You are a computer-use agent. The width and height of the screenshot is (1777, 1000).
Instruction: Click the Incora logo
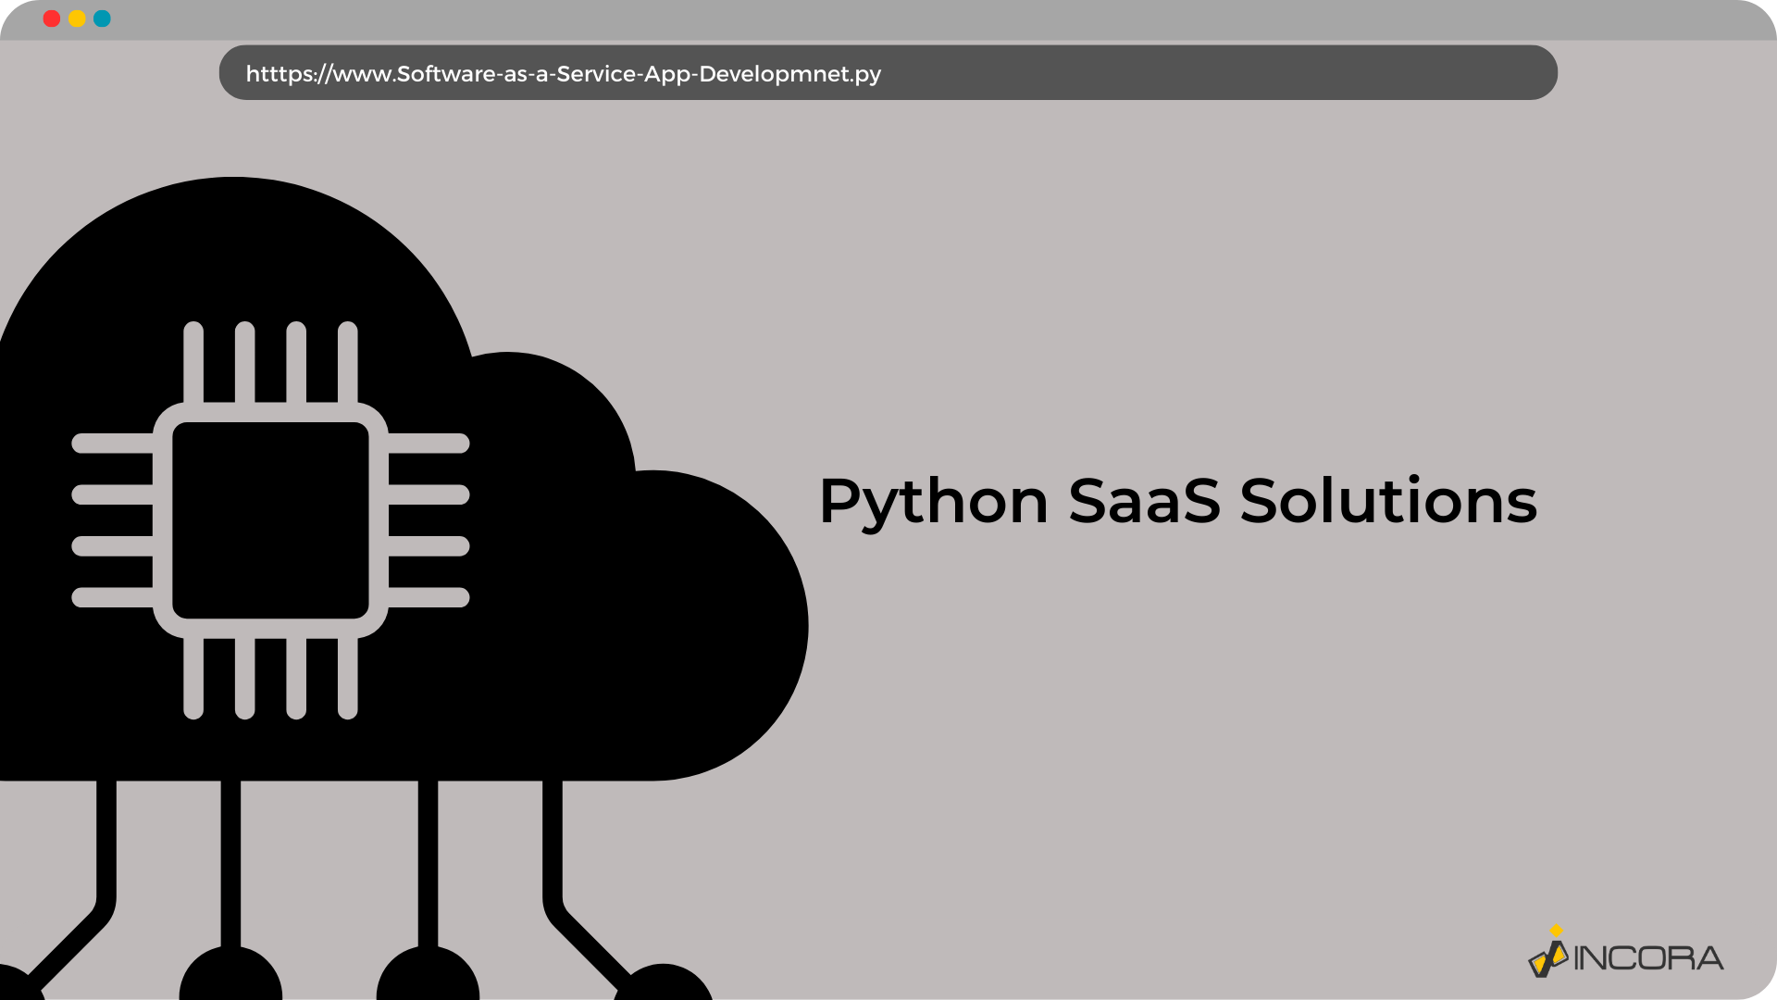point(1625,952)
